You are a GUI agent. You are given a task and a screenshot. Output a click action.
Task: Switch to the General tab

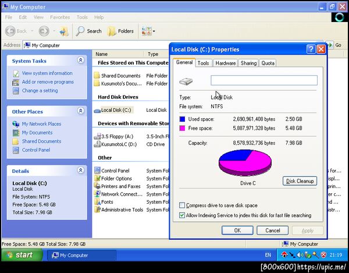tap(184, 62)
